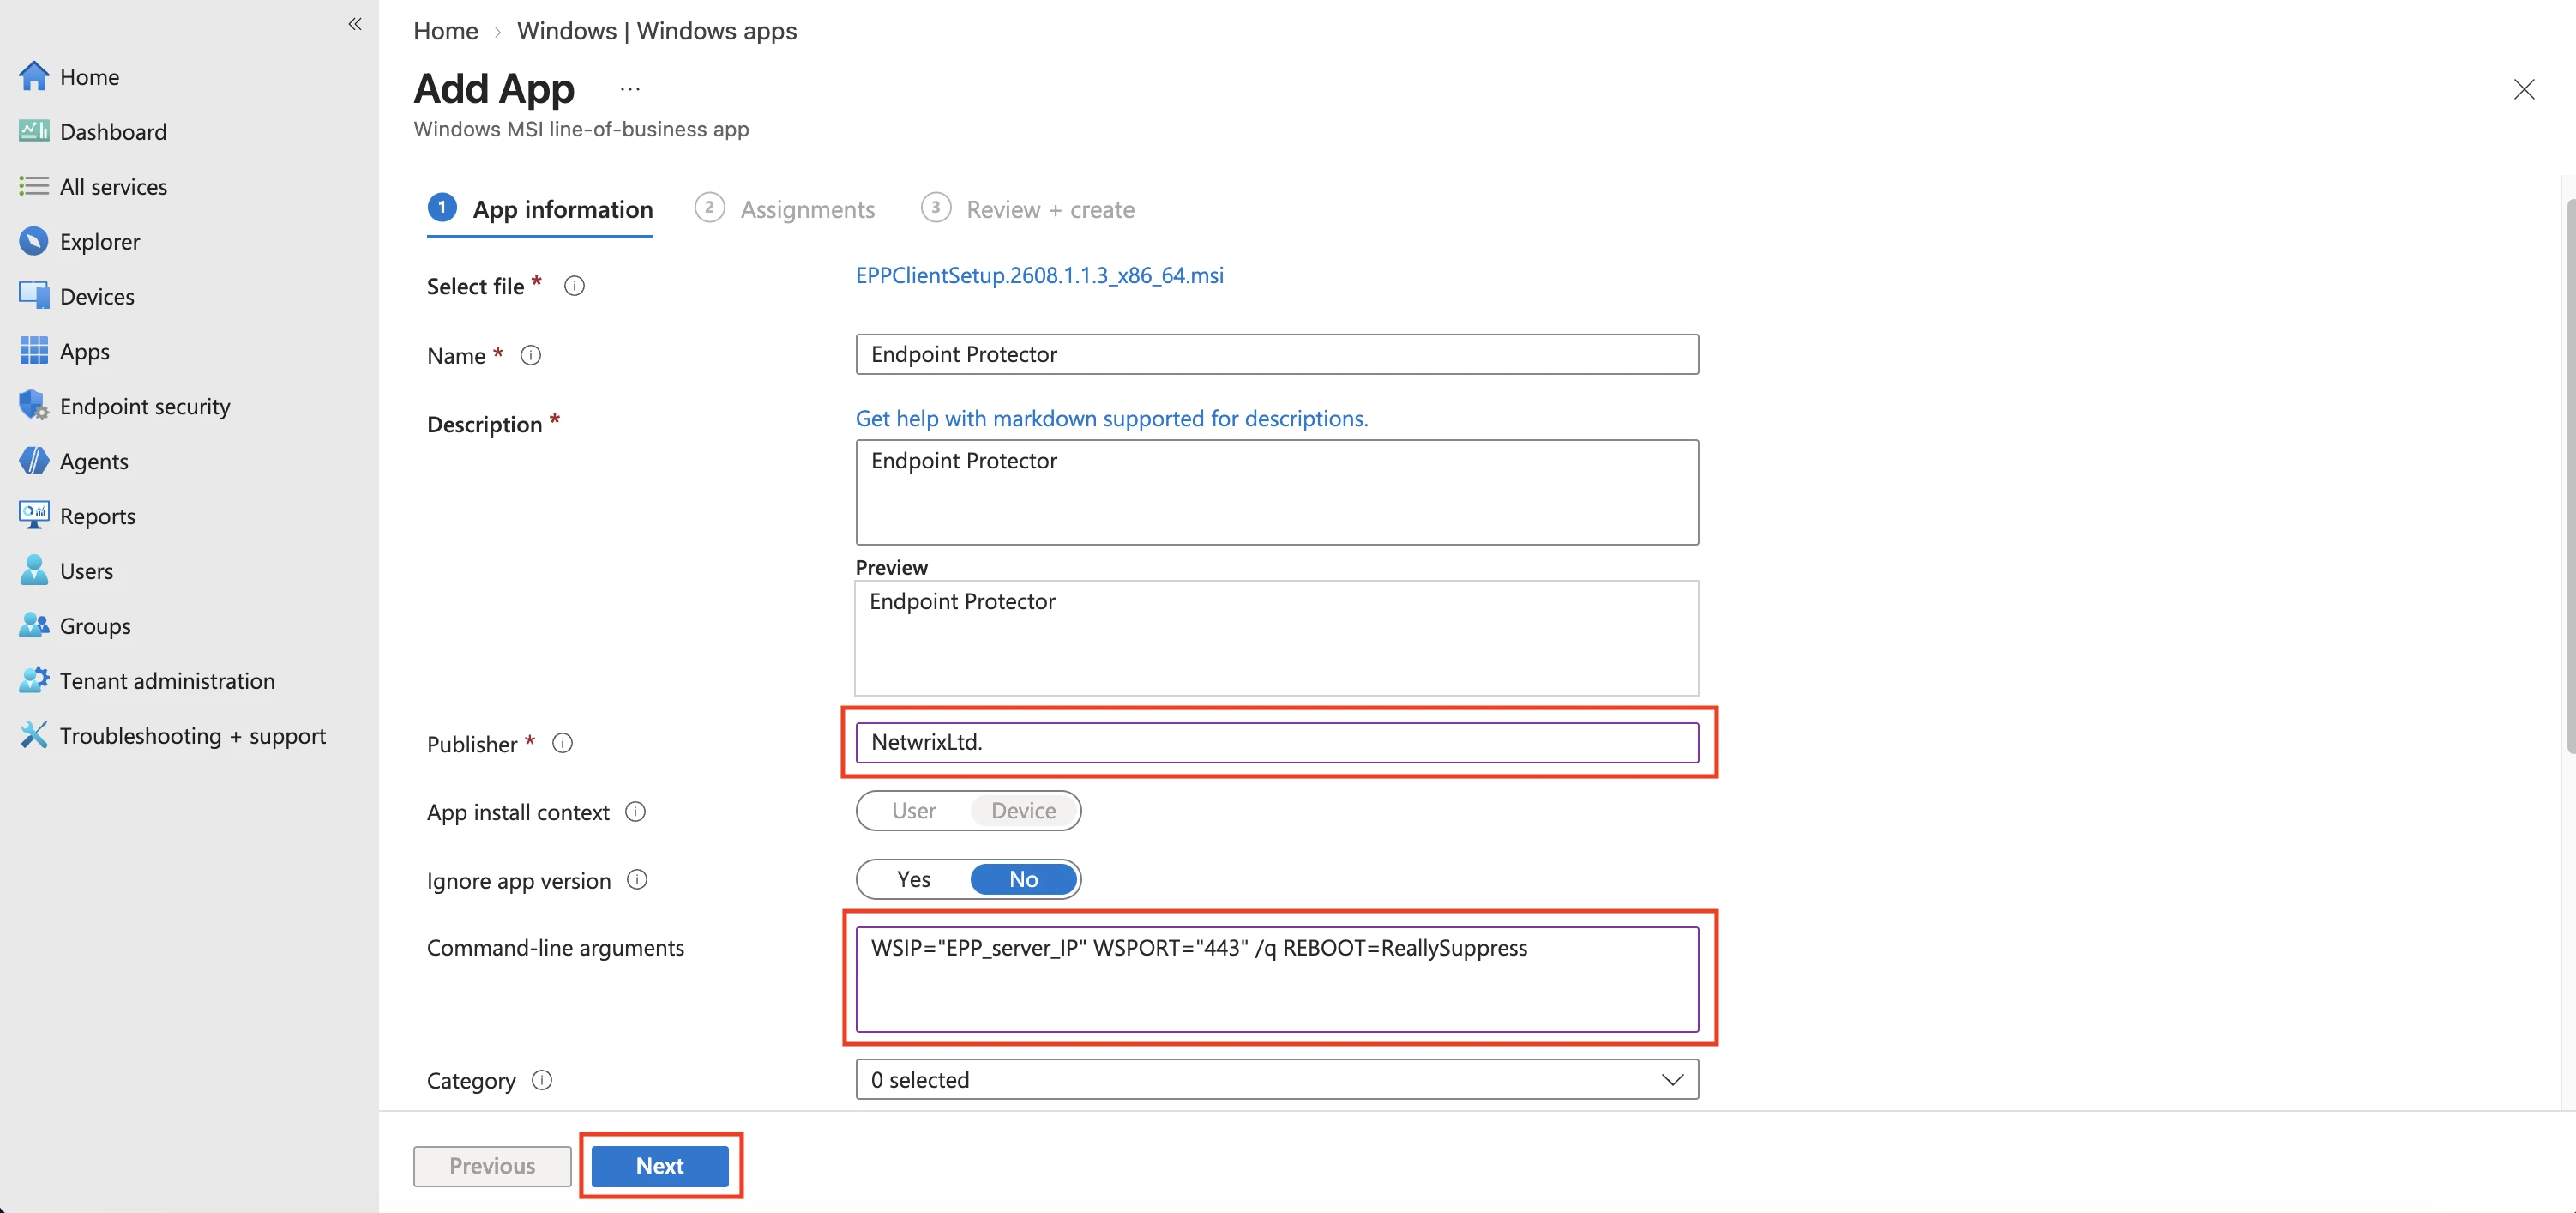Focus the Description text area
2576x1213 pixels.
click(1277, 492)
